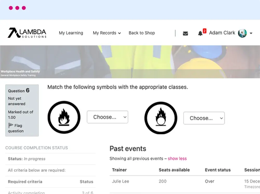Image resolution: width=260 pixels, height=194 pixels.
Task: Open notifications bell with 2 alerts
Action: [200, 33]
